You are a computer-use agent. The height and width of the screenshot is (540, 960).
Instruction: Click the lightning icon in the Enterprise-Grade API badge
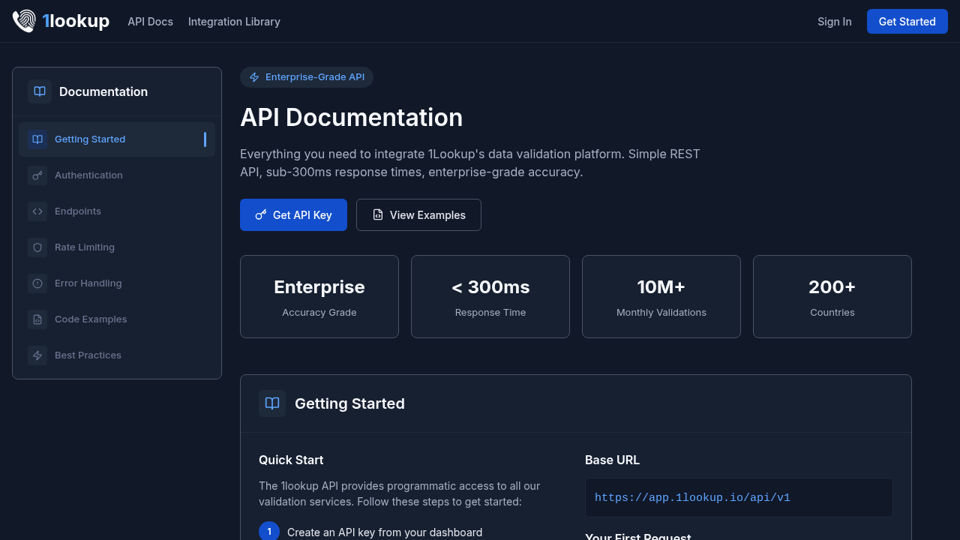coord(254,77)
